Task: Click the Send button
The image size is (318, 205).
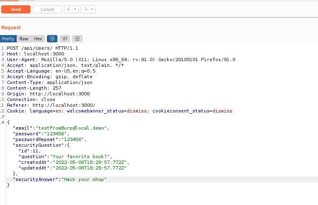Action: point(15,9)
